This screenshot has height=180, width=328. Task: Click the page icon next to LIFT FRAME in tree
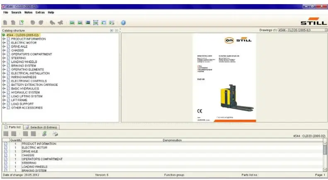(x=8, y=100)
